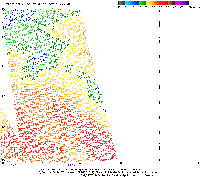Click the magenta 40-45 knots color swatch
Viewport: 201px width, 177px height.
click(x=178, y=3)
